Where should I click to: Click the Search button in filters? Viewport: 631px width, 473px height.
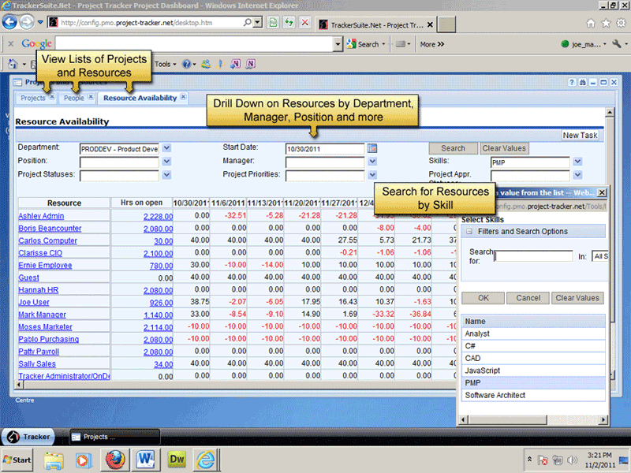[x=453, y=148]
